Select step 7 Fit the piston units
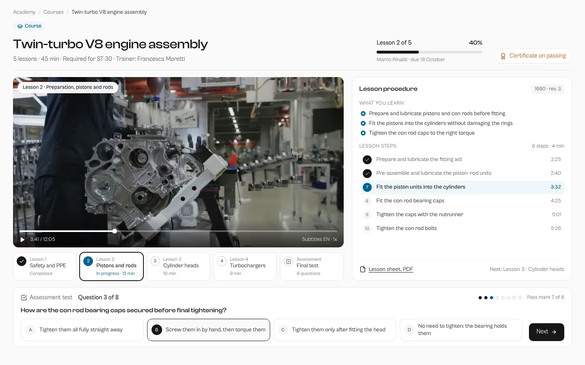 461,187
